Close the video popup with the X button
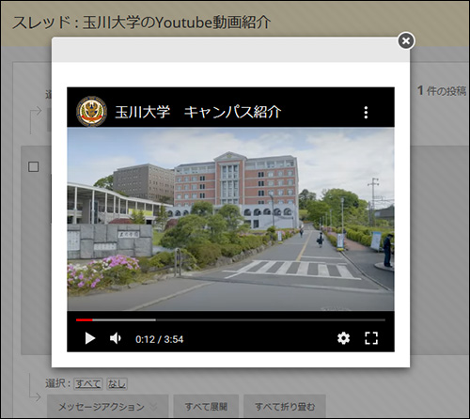470x419 pixels. pos(406,40)
